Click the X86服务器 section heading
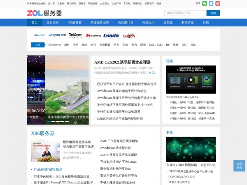This screenshot has width=247, height=185. click(43, 133)
